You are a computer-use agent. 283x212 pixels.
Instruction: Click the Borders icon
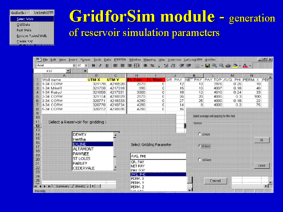coord(197,66)
